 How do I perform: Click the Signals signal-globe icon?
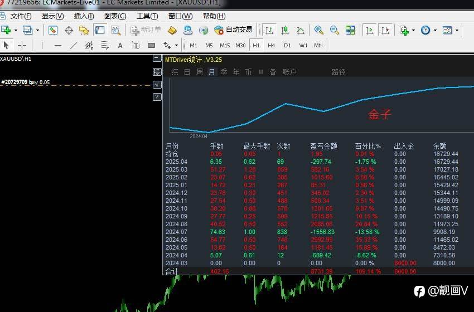pos(204,30)
